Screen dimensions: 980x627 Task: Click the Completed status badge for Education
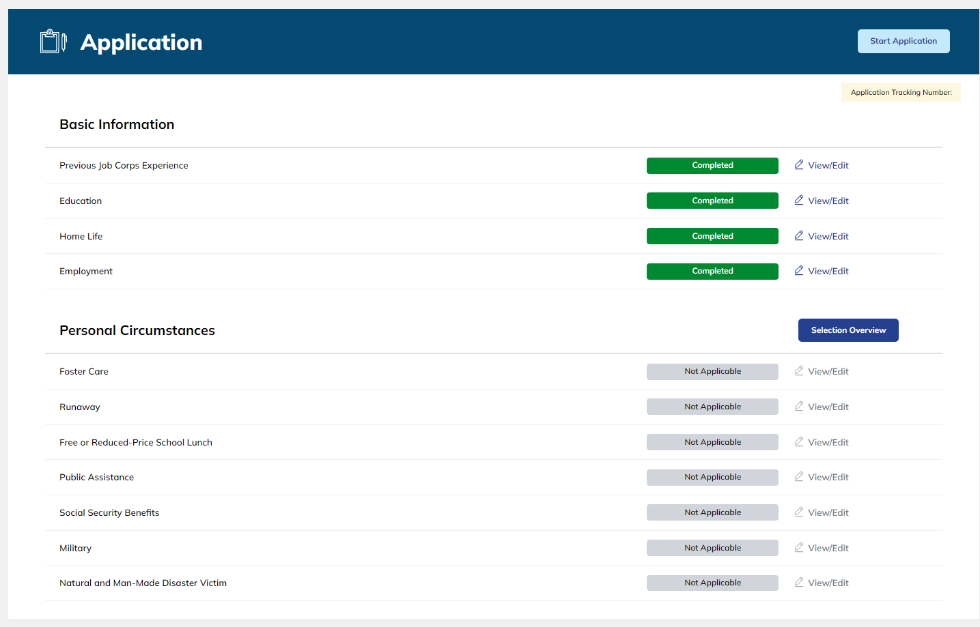[712, 201]
